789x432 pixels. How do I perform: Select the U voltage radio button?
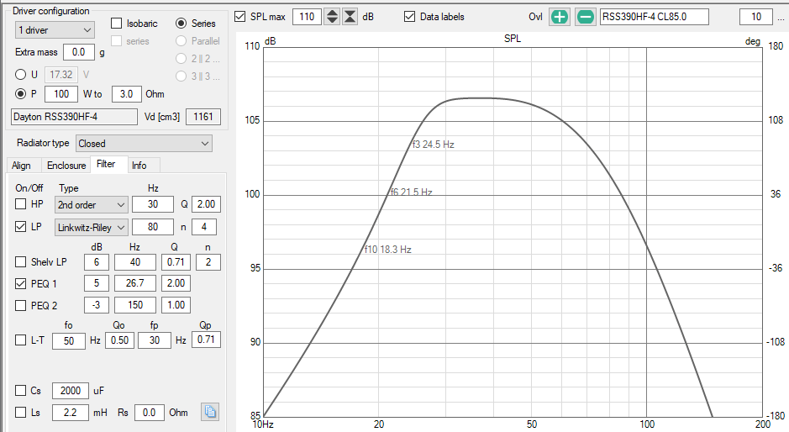21,75
